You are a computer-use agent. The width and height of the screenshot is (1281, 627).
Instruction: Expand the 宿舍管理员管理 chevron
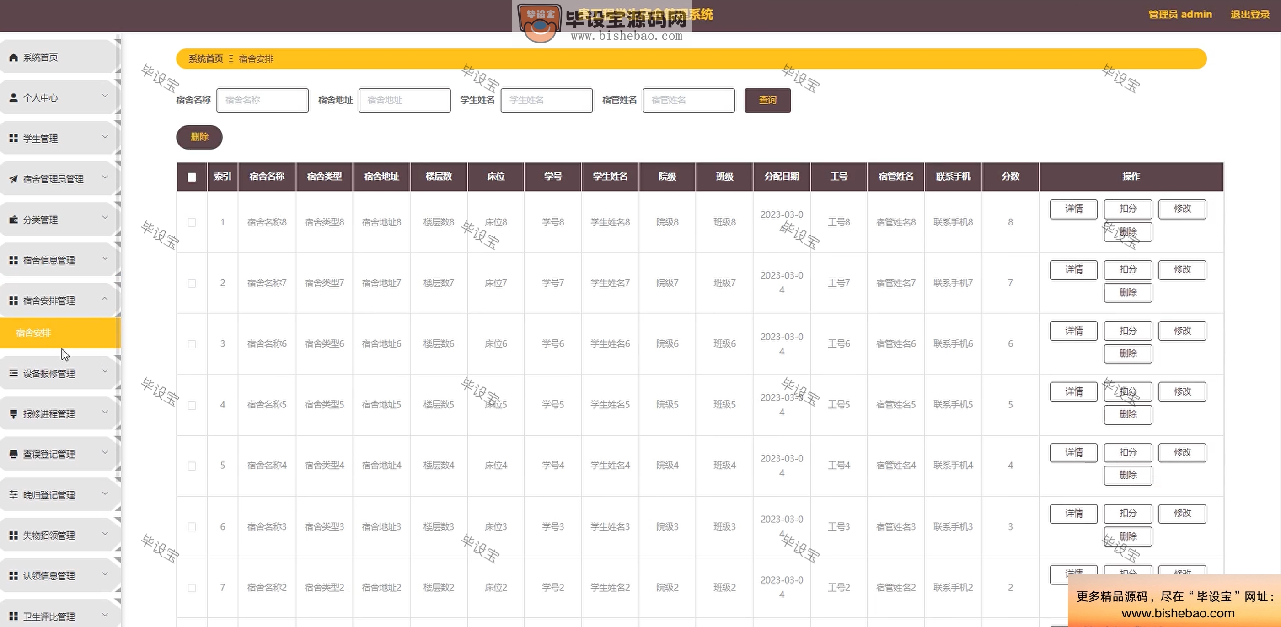coord(105,177)
